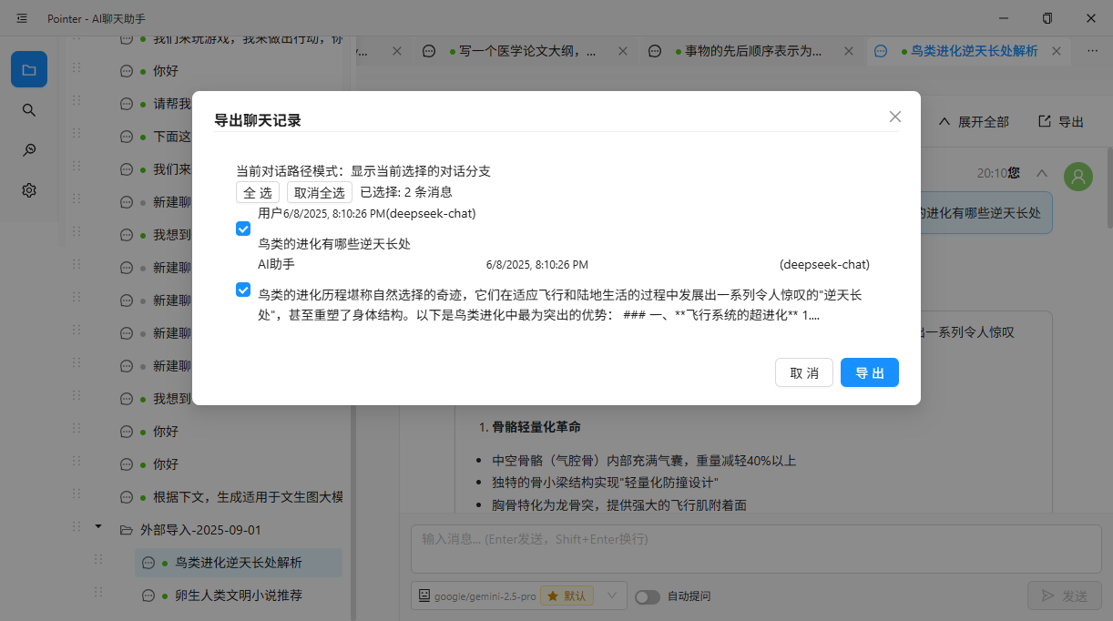Click the drag handle of the 下面这 row
The width and height of the screenshot is (1113, 621).
point(77,134)
